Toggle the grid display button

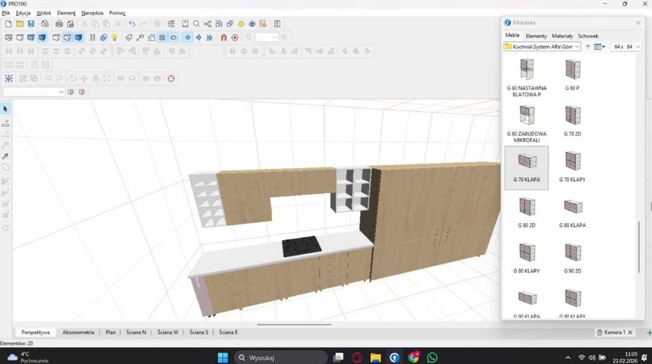point(162,38)
